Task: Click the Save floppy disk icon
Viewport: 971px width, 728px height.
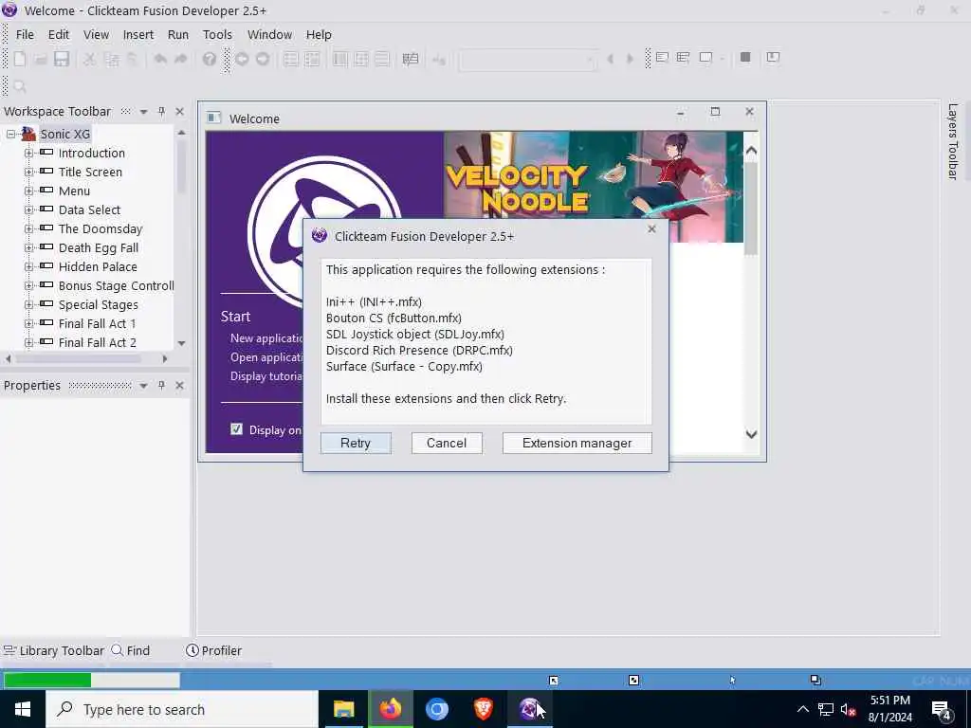Action: (62, 60)
